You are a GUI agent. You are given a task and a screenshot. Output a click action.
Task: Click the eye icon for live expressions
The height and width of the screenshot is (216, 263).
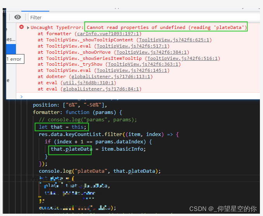(17, 17)
